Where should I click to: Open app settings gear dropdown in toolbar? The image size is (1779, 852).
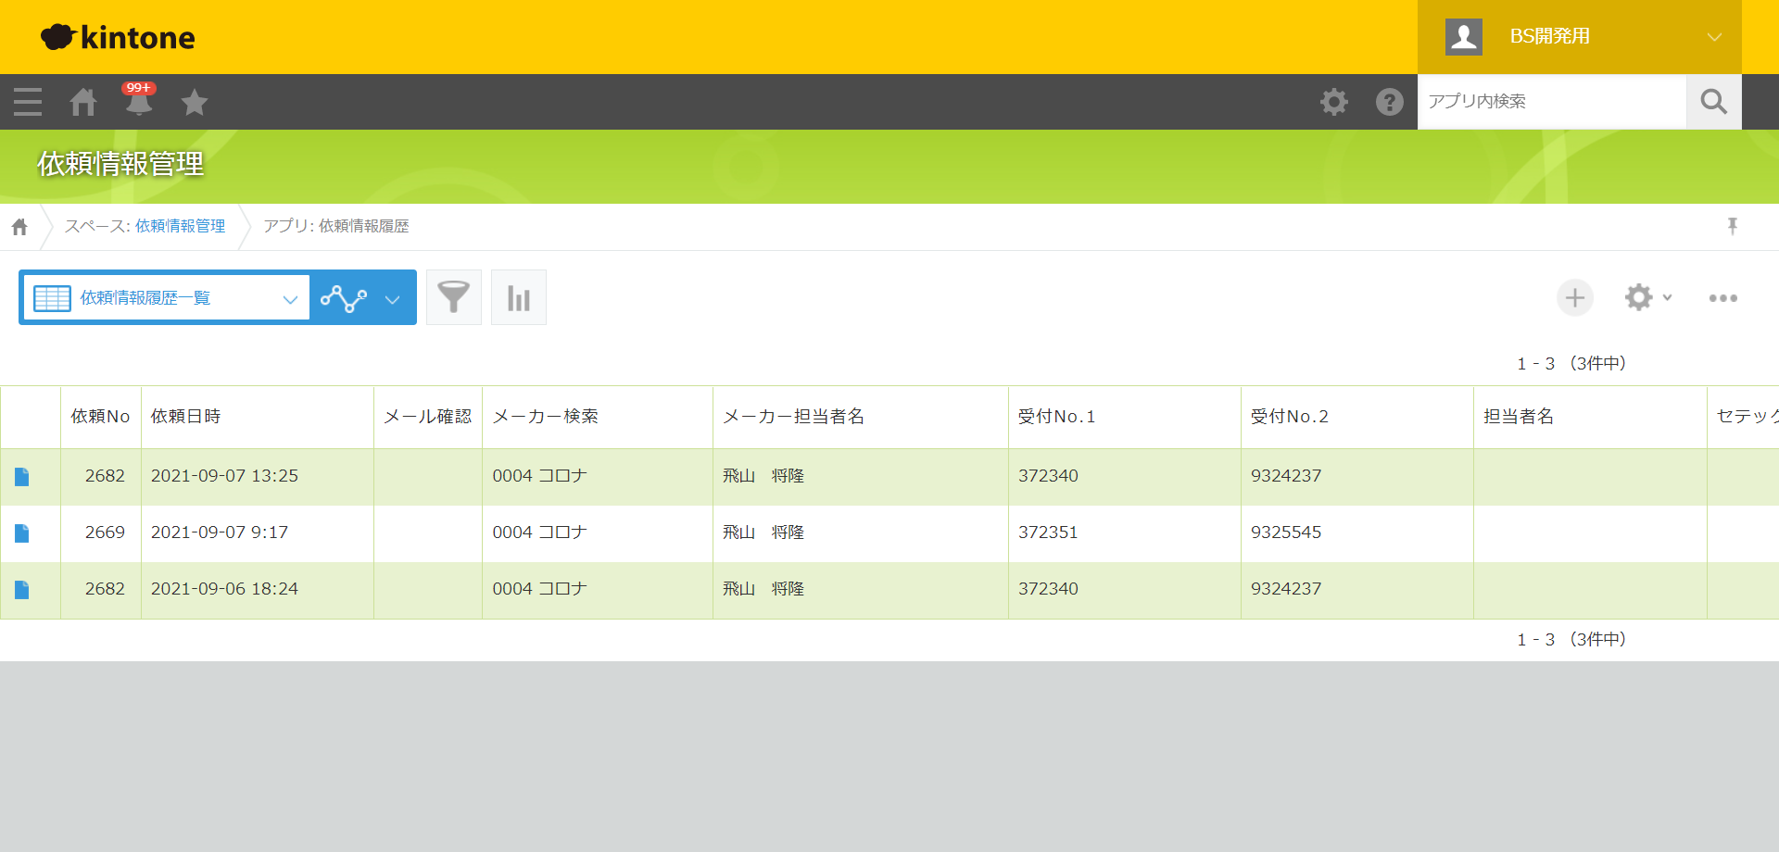coord(1647,297)
